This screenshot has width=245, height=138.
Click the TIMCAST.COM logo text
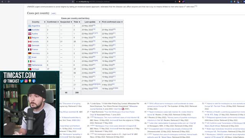tap(20, 76)
